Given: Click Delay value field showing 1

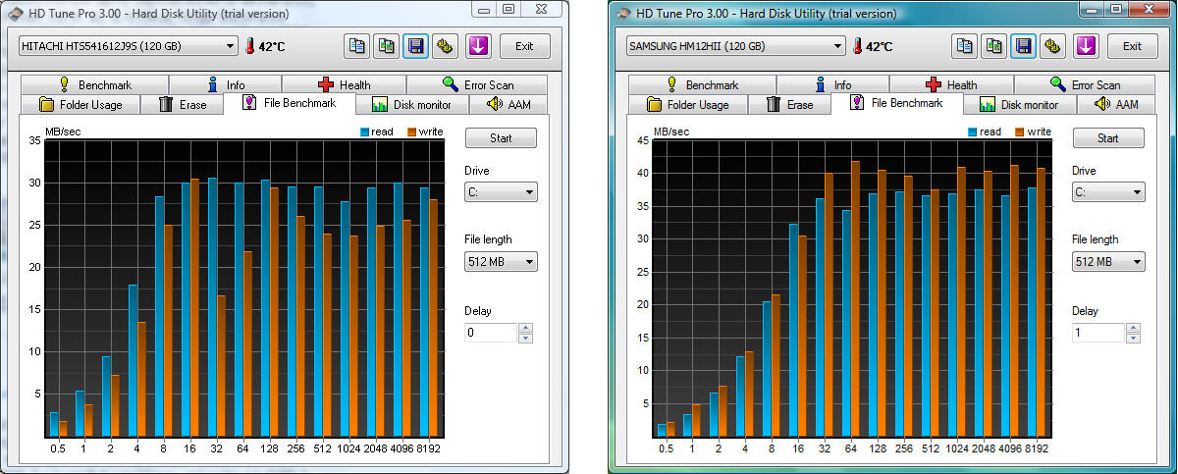Looking at the screenshot, I should [x=1098, y=333].
